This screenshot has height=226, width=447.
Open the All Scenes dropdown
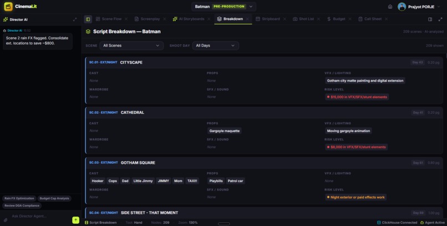[131, 46]
